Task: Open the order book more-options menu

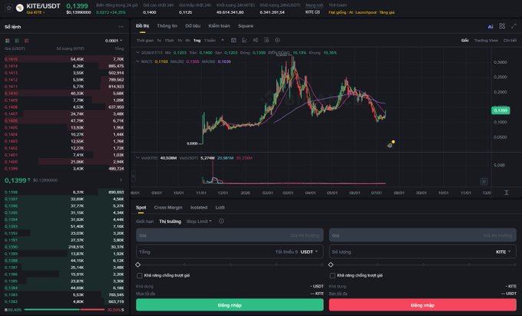Action: [121, 27]
